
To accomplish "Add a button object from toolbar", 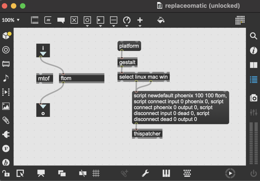I will 87,20.
